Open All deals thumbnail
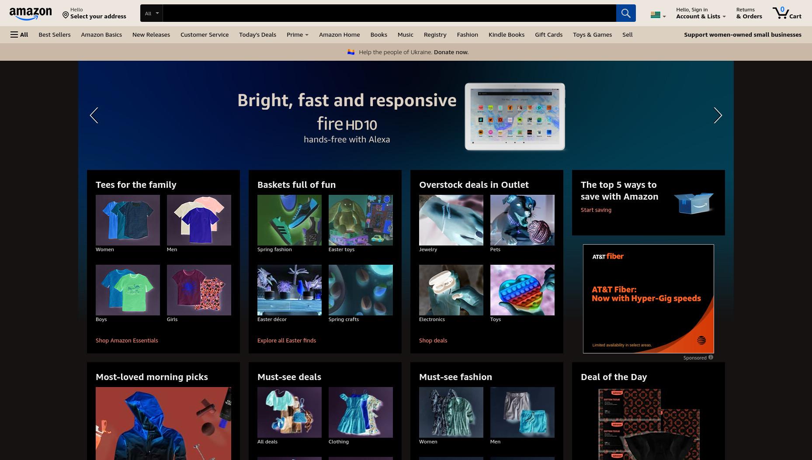 click(289, 412)
